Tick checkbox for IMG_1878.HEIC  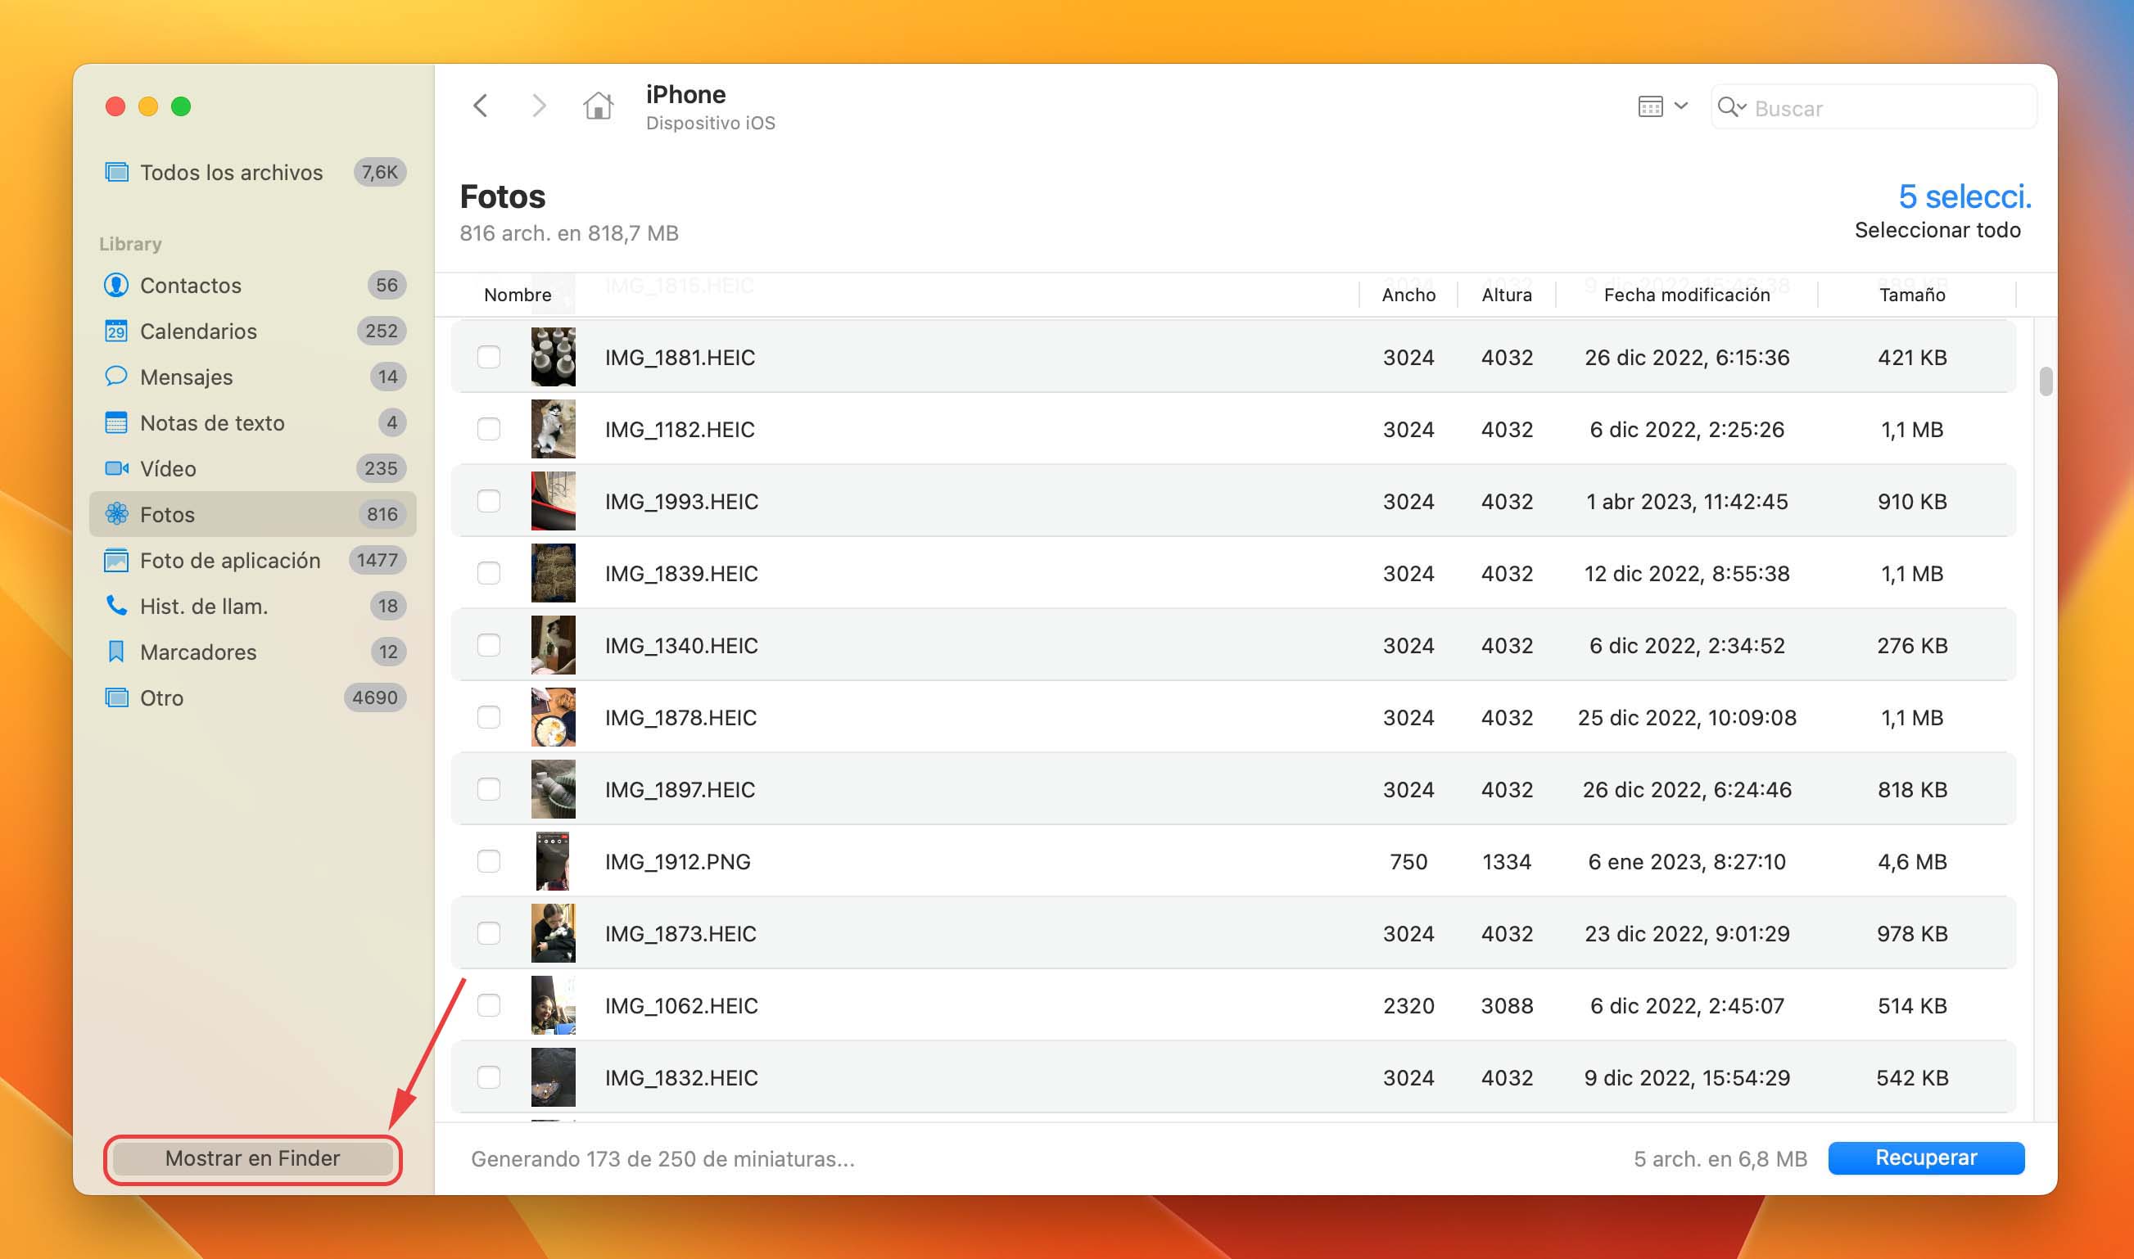489,718
